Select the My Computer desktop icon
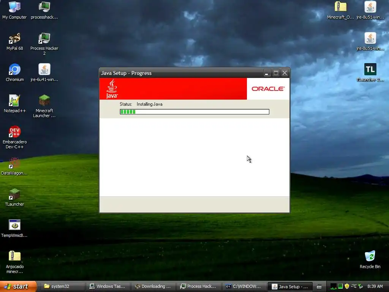The height and width of the screenshot is (292, 389). coord(15,10)
